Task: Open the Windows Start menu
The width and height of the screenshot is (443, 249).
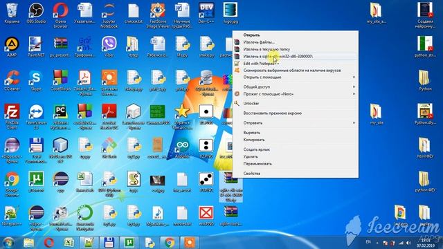Action: (8, 243)
